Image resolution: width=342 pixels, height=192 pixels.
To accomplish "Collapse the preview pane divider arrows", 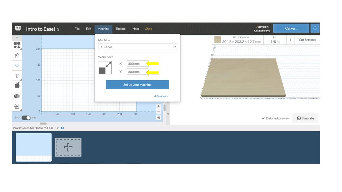I will (x=168, y=114).
